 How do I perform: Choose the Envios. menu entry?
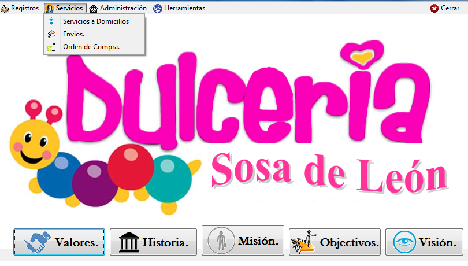[94, 34]
